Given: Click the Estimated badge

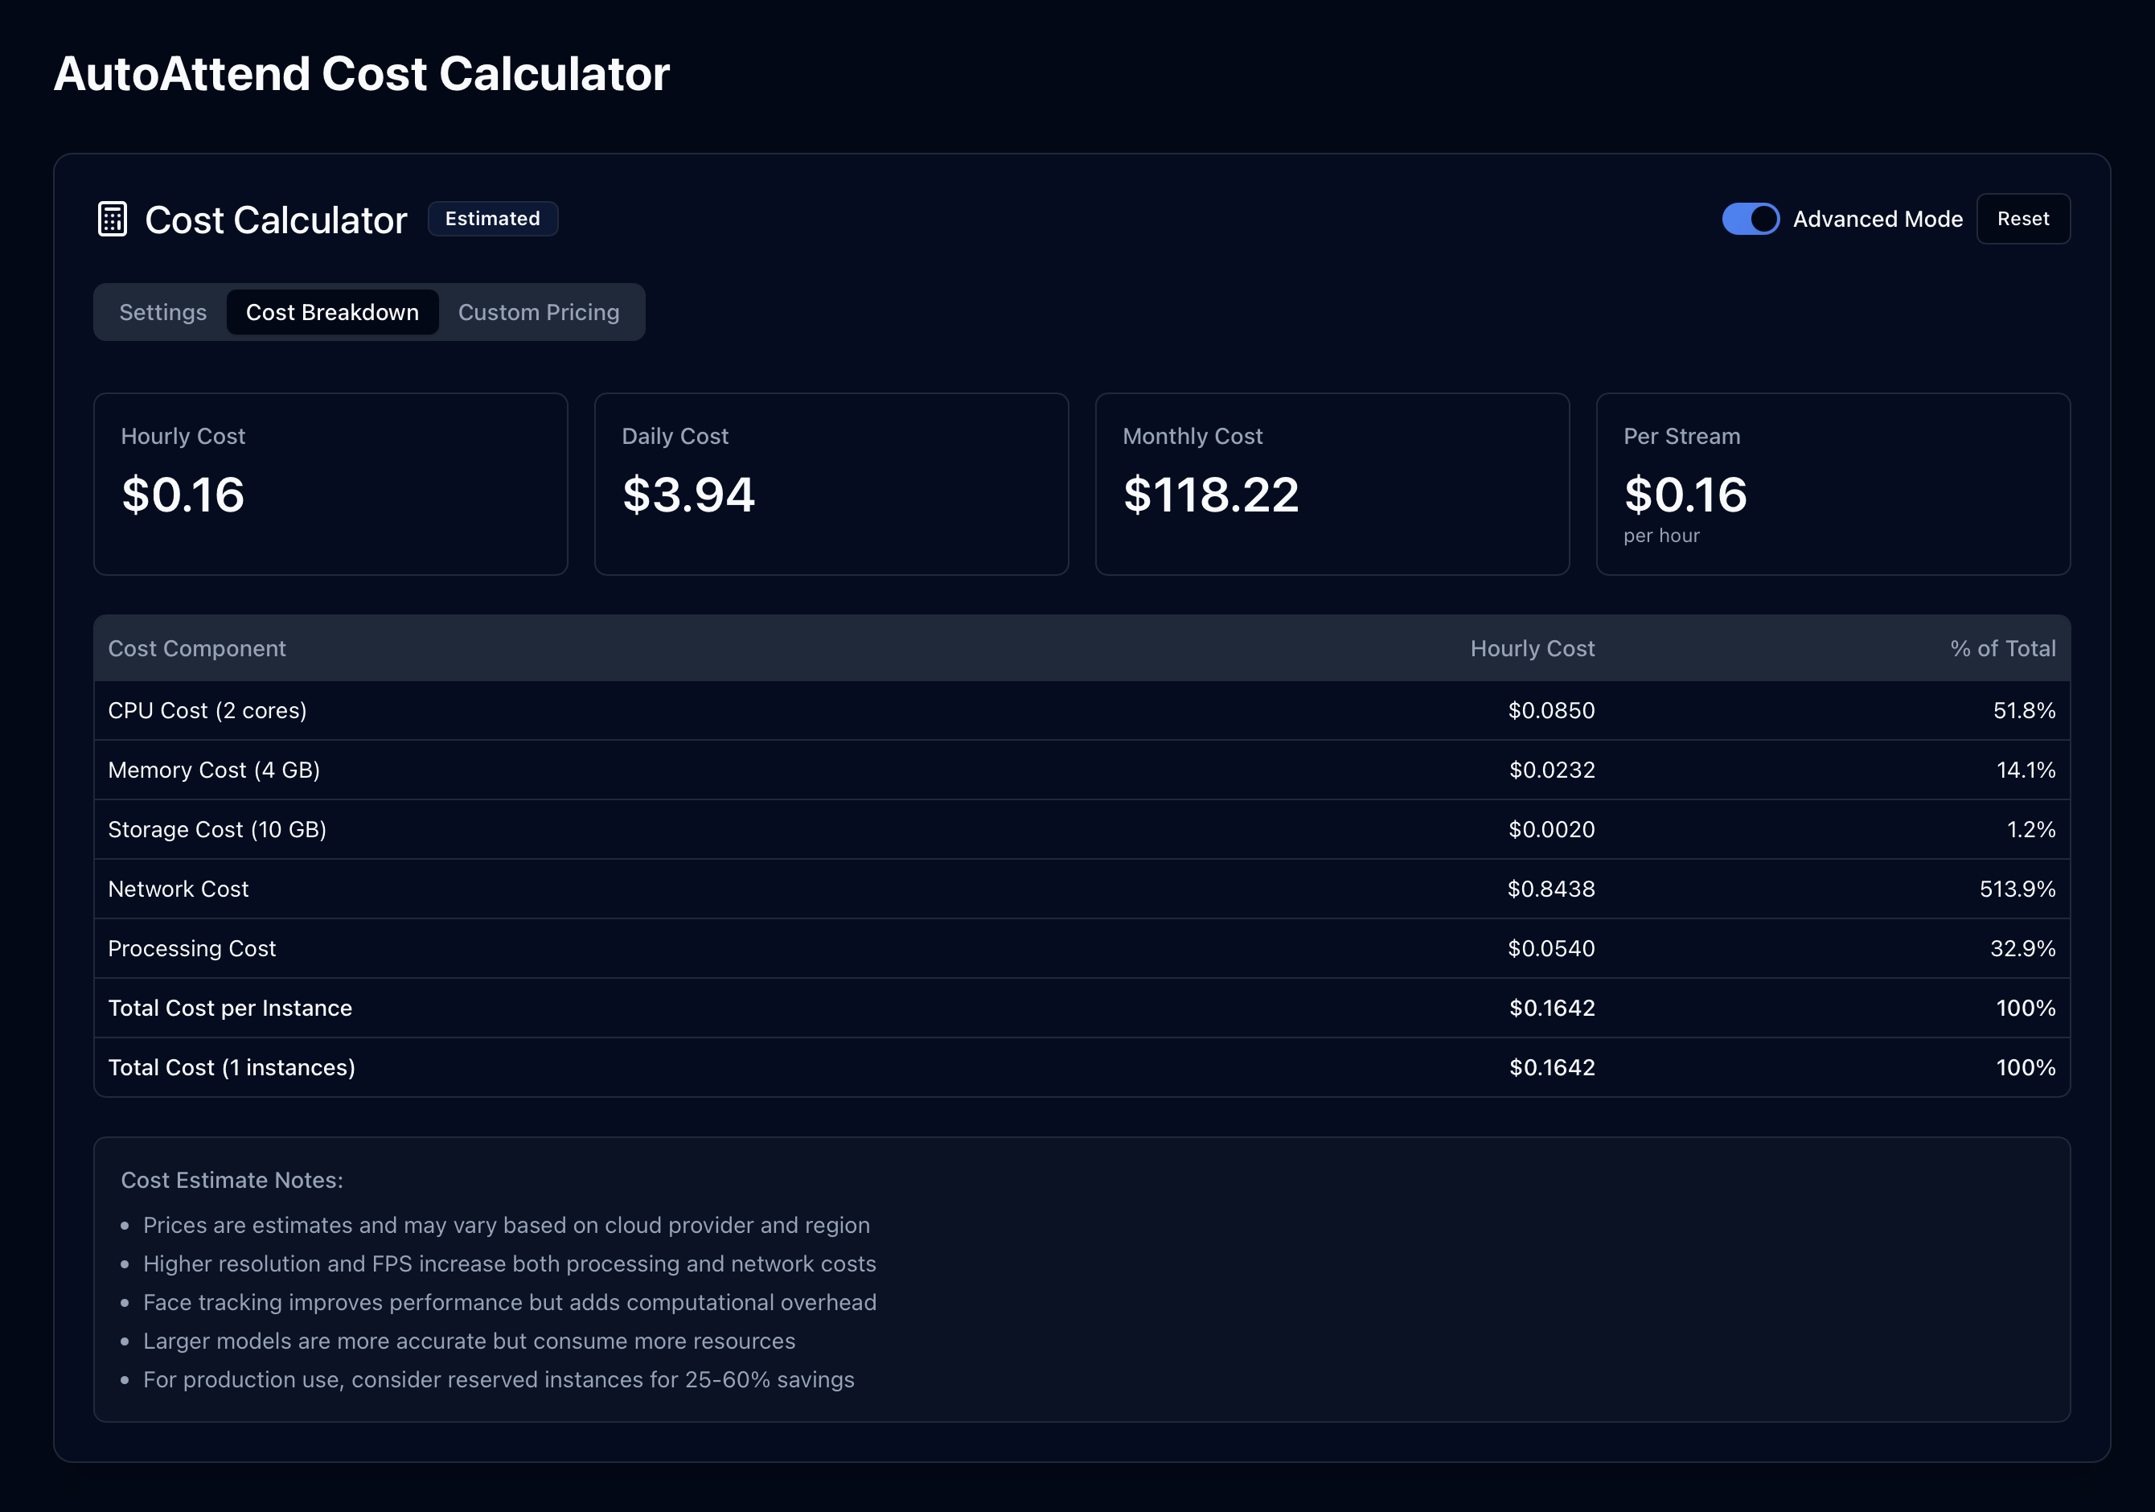Looking at the screenshot, I should point(493,219).
